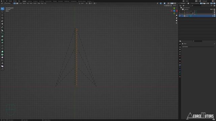Open Modifiers tab in Properties editor
The height and width of the screenshot is (121, 216).
(x=180, y=65)
